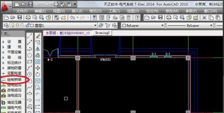Open the 编辑(E) menu
The image size is (224, 113).
tap(40, 11)
